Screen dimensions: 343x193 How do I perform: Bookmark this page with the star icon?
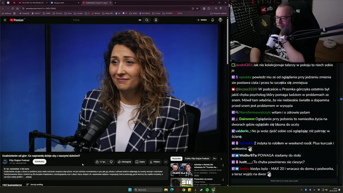[x=197, y=8]
